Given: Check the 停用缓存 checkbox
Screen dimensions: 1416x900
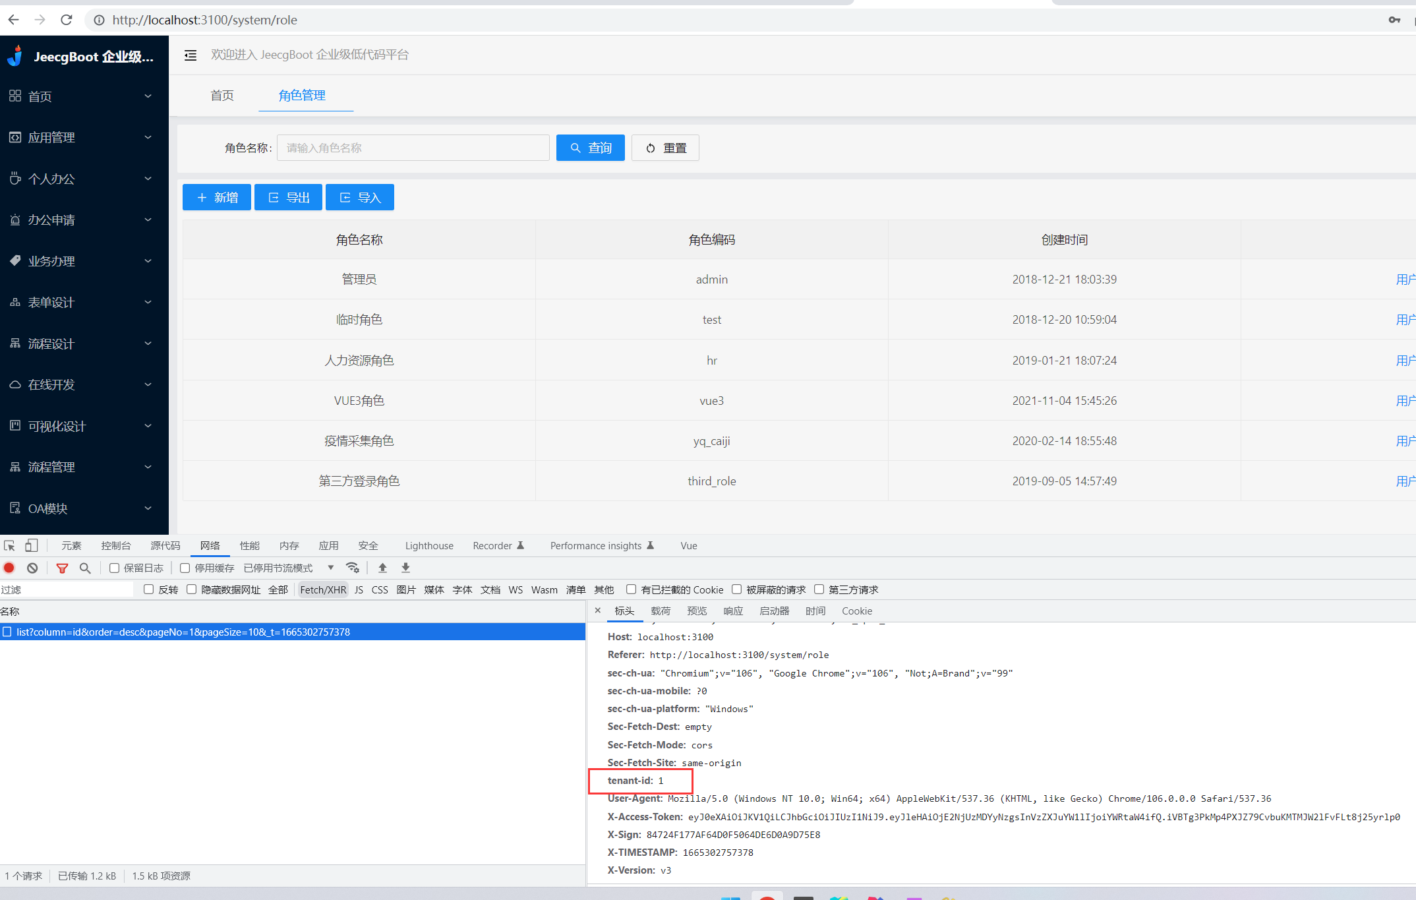Looking at the screenshot, I should (x=185, y=568).
